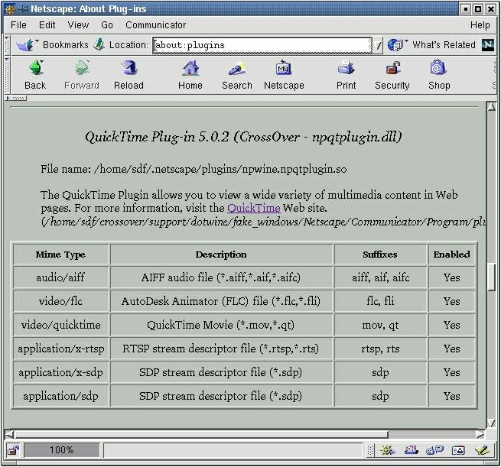Follow the QuickTime web site link
This screenshot has height=467, width=501.
pyautogui.click(x=253, y=208)
